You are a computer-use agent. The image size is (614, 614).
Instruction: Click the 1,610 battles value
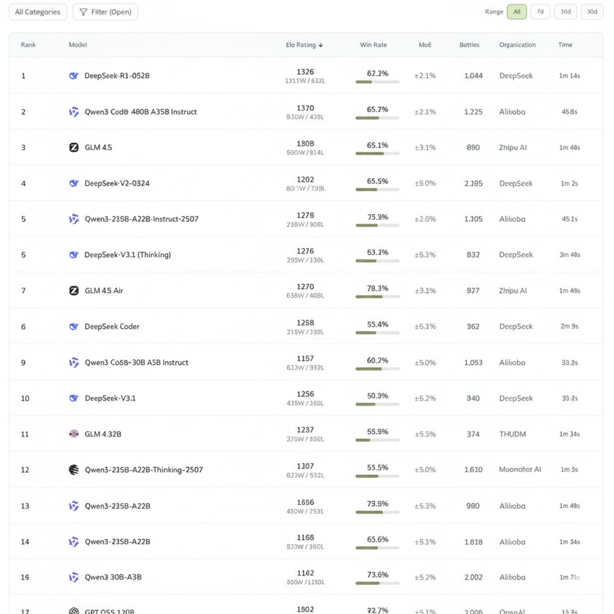coord(474,469)
